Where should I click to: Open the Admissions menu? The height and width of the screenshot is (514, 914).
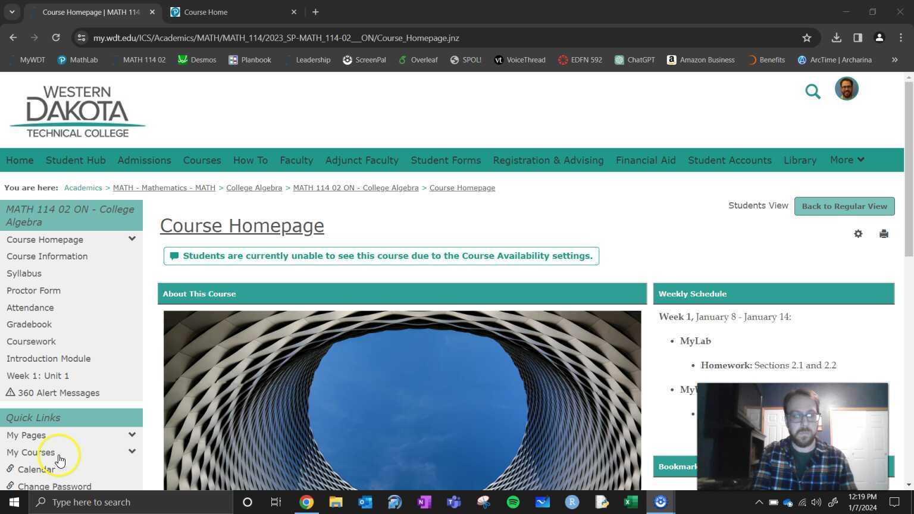point(144,160)
